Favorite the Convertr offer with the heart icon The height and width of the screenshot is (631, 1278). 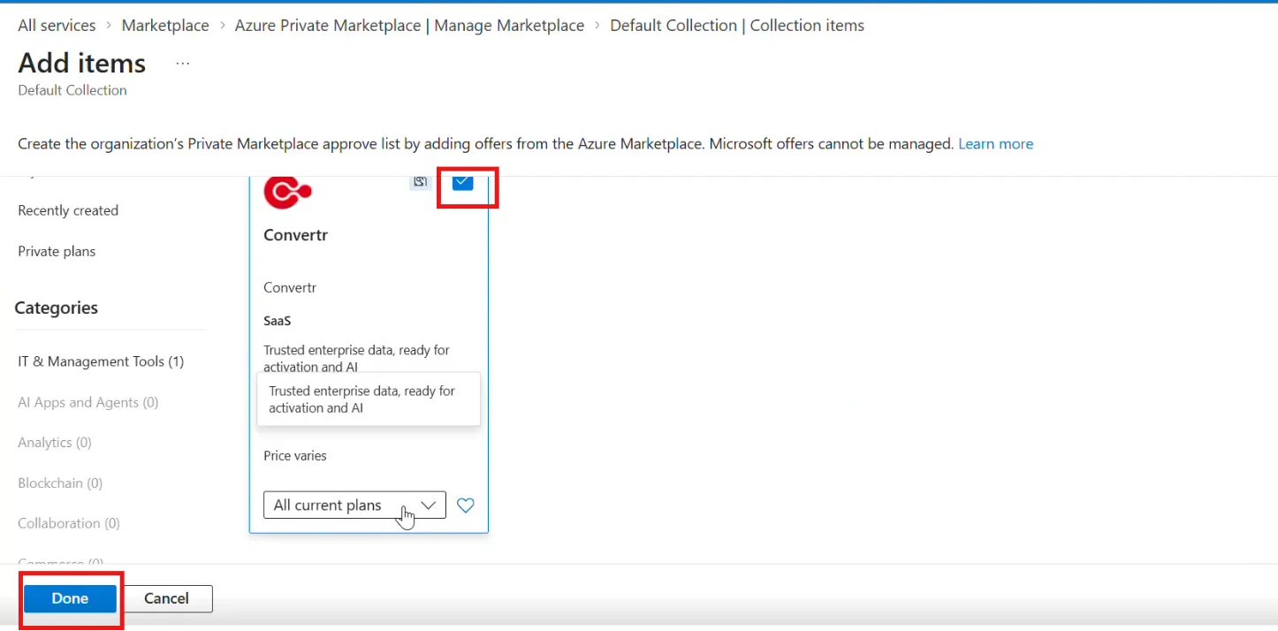pos(466,506)
